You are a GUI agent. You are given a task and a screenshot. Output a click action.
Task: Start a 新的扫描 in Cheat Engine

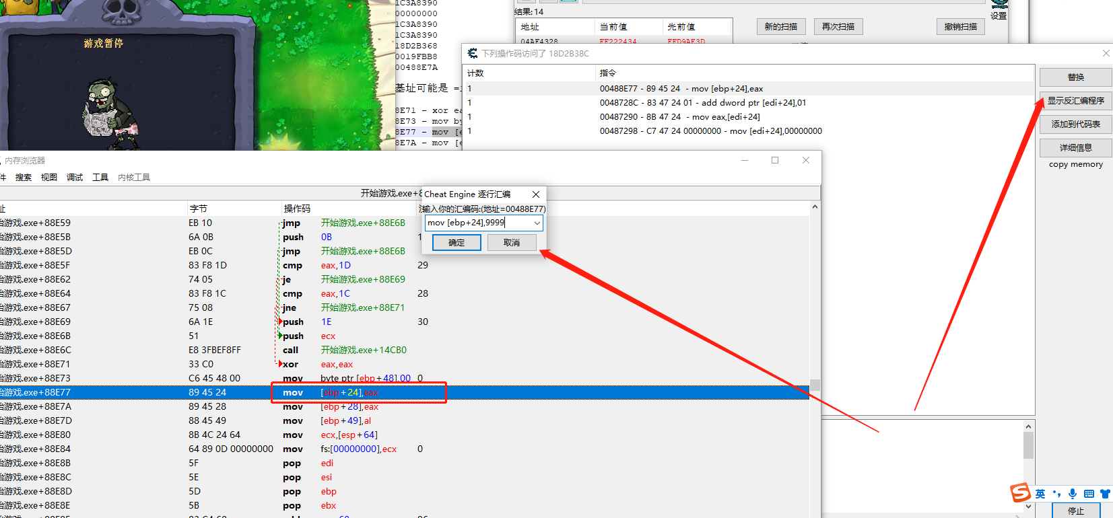[x=780, y=27]
